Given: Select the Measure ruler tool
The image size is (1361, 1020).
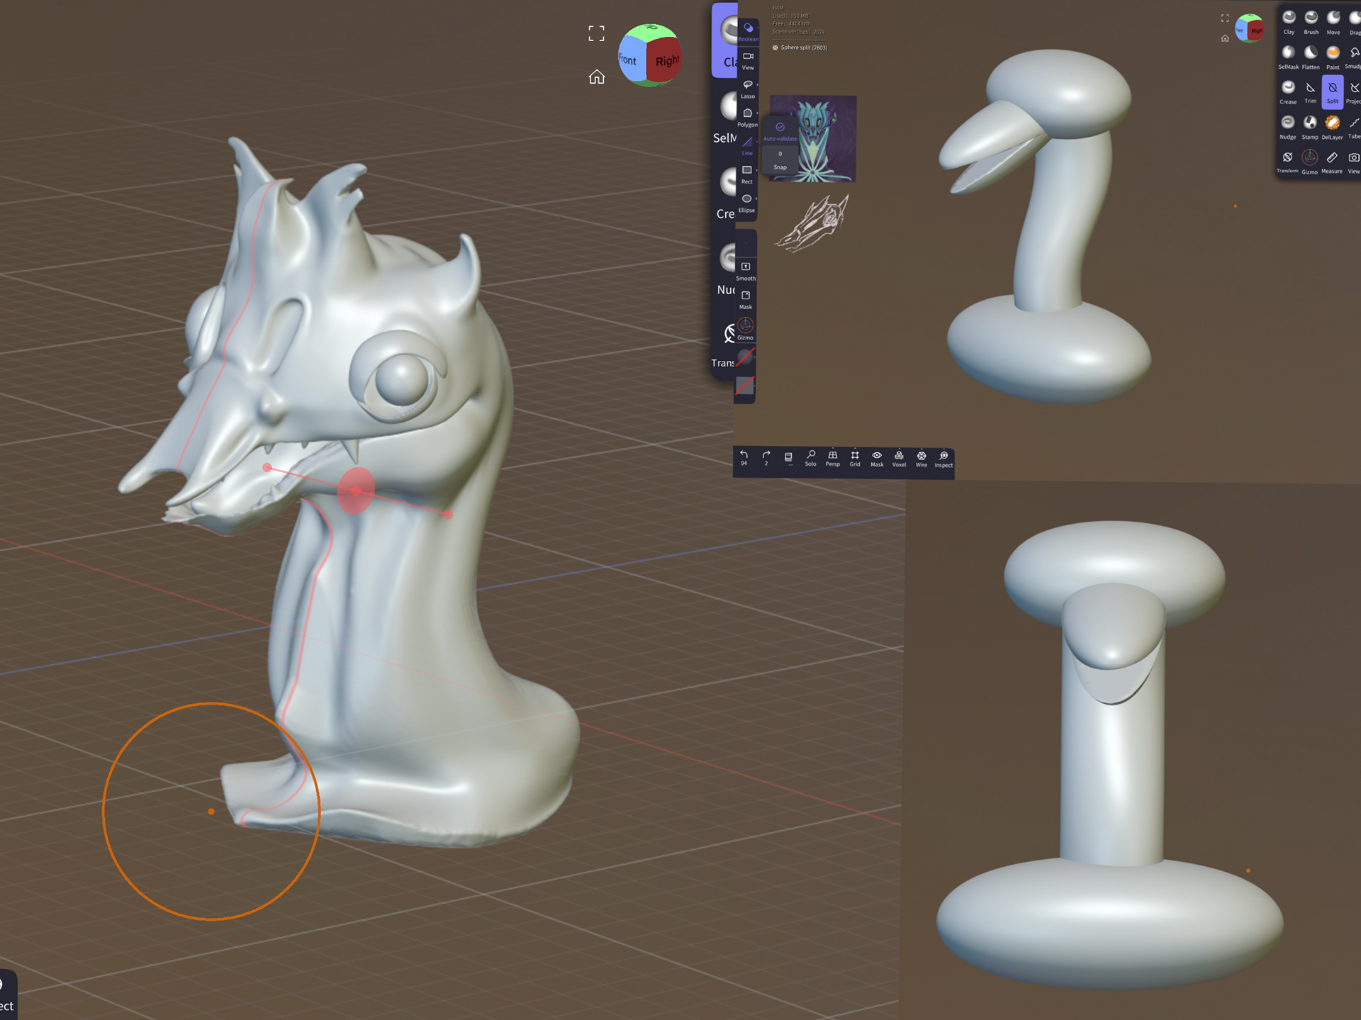Looking at the screenshot, I should [x=1332, y=161].
